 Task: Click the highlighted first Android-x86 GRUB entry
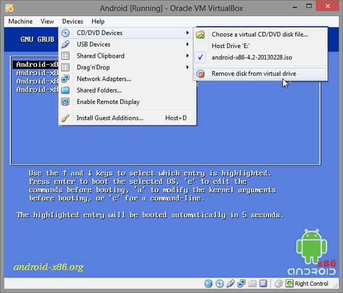35,65
